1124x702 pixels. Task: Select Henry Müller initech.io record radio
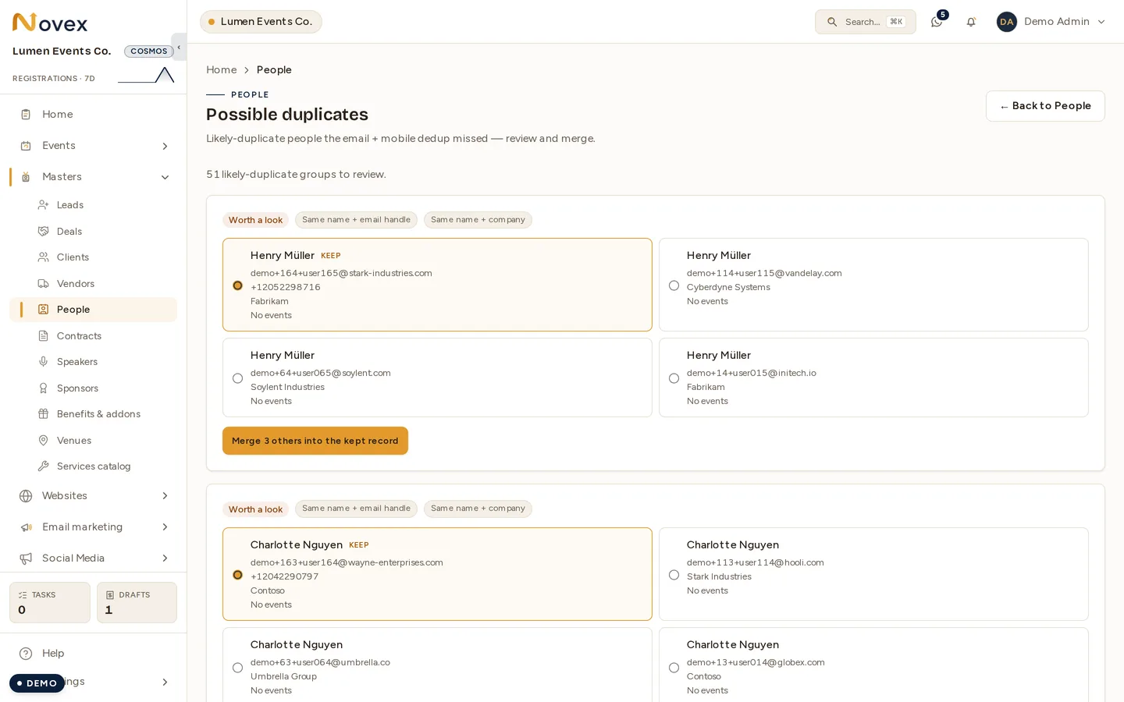coord(674,378)
